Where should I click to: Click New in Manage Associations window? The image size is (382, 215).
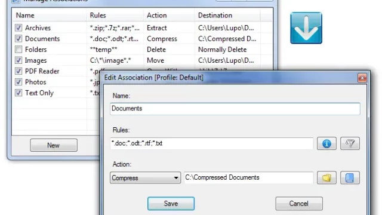point(54,145)
